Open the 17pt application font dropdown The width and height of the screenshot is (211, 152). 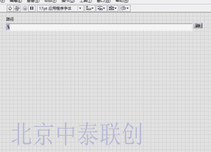click(60, 8)
